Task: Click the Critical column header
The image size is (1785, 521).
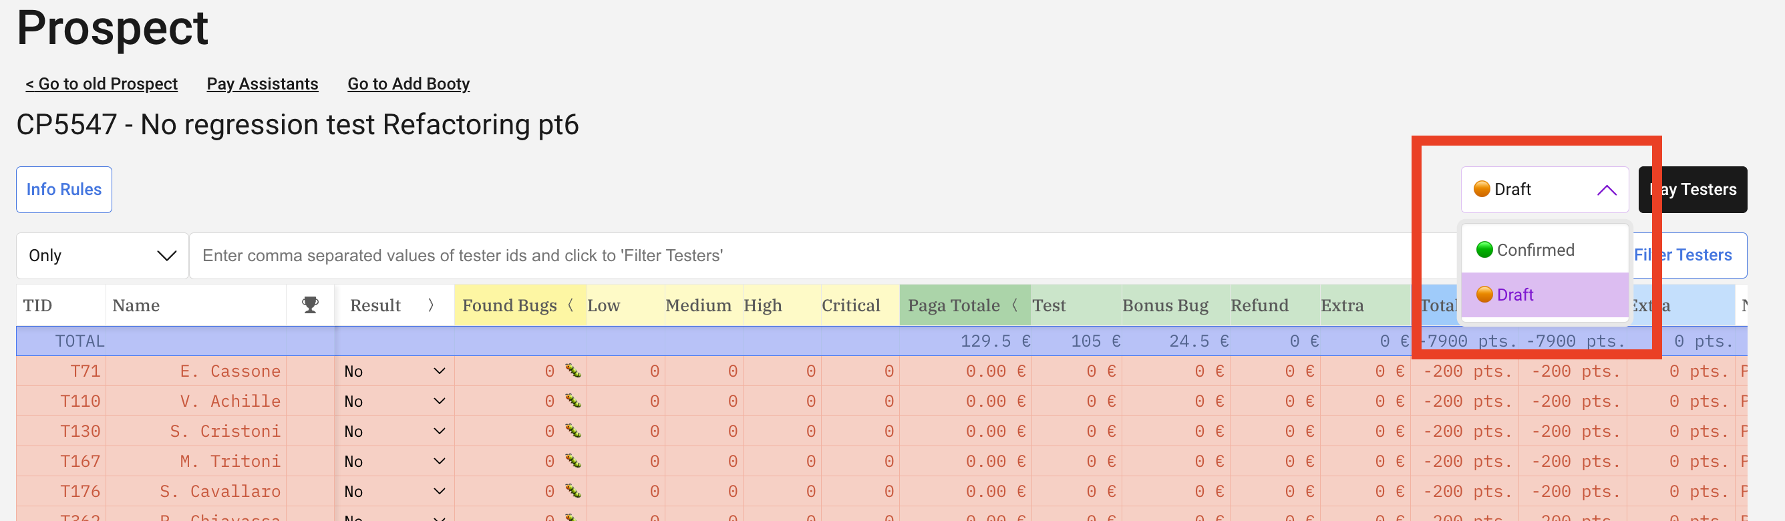Action: click(x=860, y=305)
